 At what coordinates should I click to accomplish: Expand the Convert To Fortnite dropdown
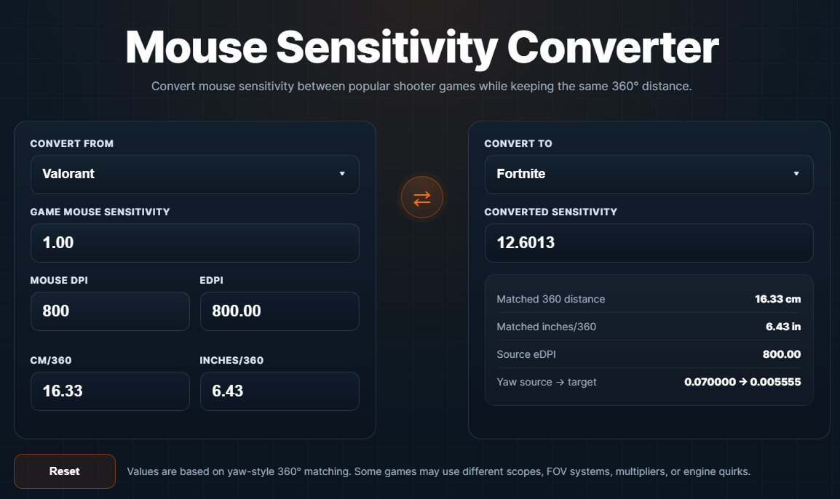649,175
